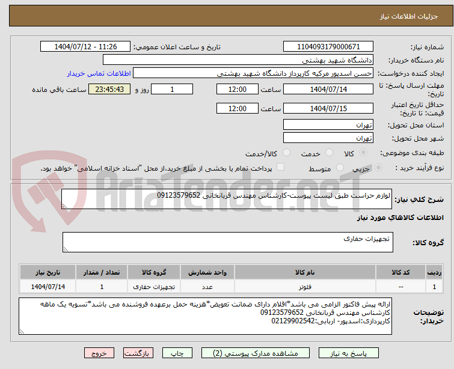Click the کد کالا column header

[x=400, y=272]
